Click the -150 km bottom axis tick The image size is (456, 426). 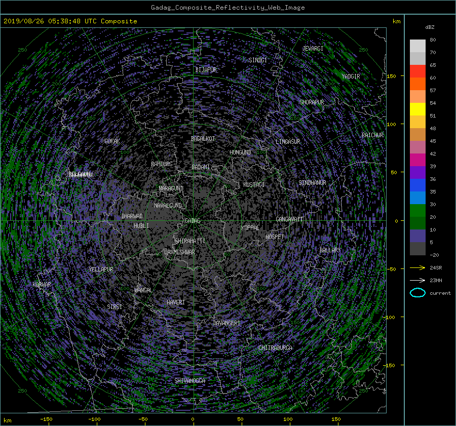click(46, 419)
